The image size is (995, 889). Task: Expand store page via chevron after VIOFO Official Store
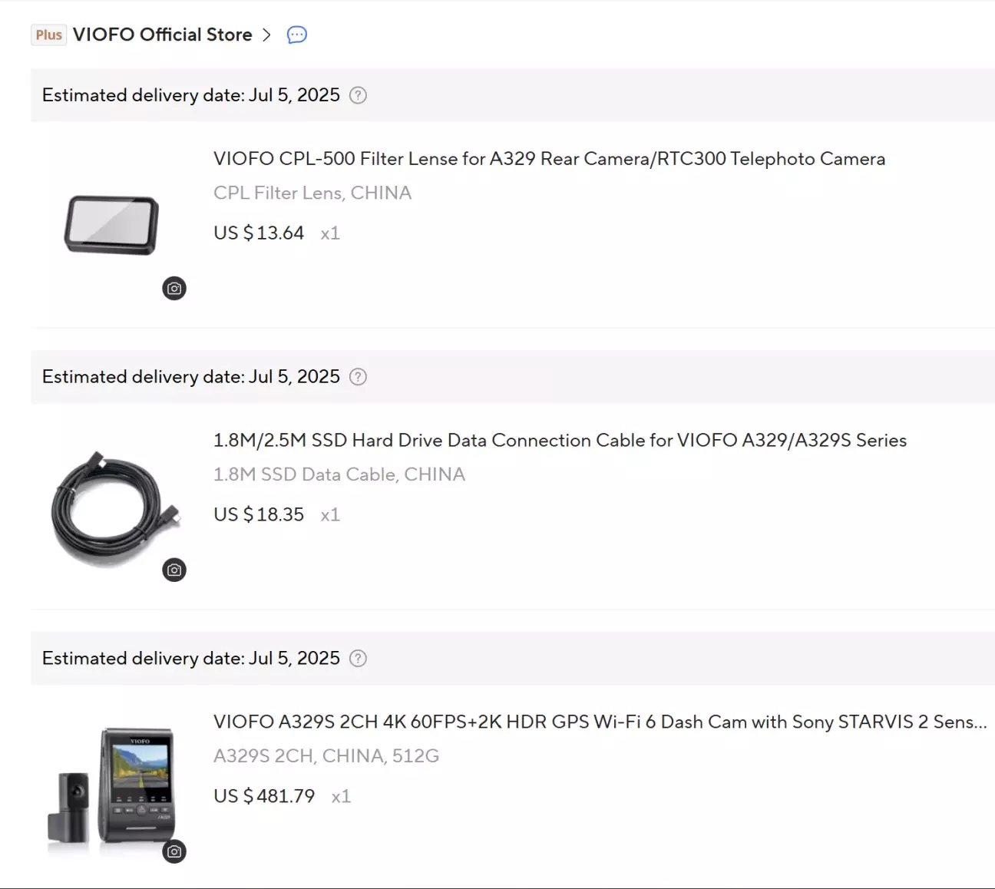coord(266,35)
